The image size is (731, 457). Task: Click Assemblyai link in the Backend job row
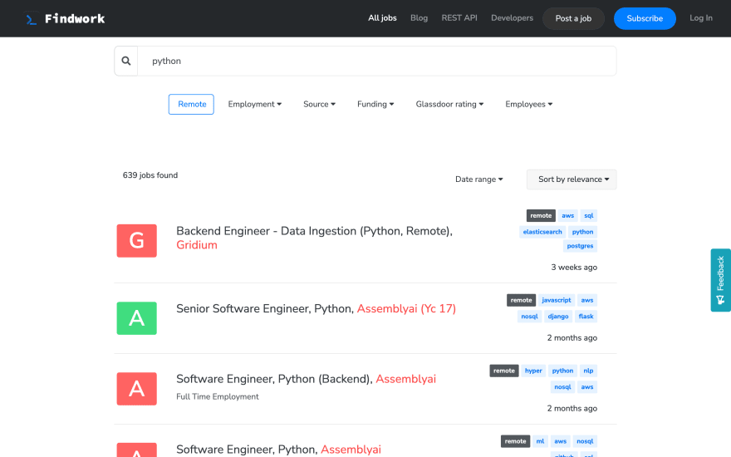pyautogui.click(x=405, y=379)
